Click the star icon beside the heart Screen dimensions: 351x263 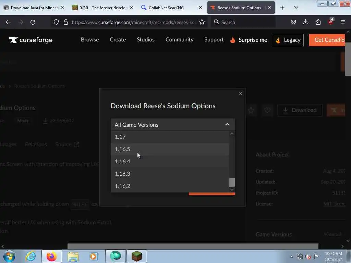point(251,110)
